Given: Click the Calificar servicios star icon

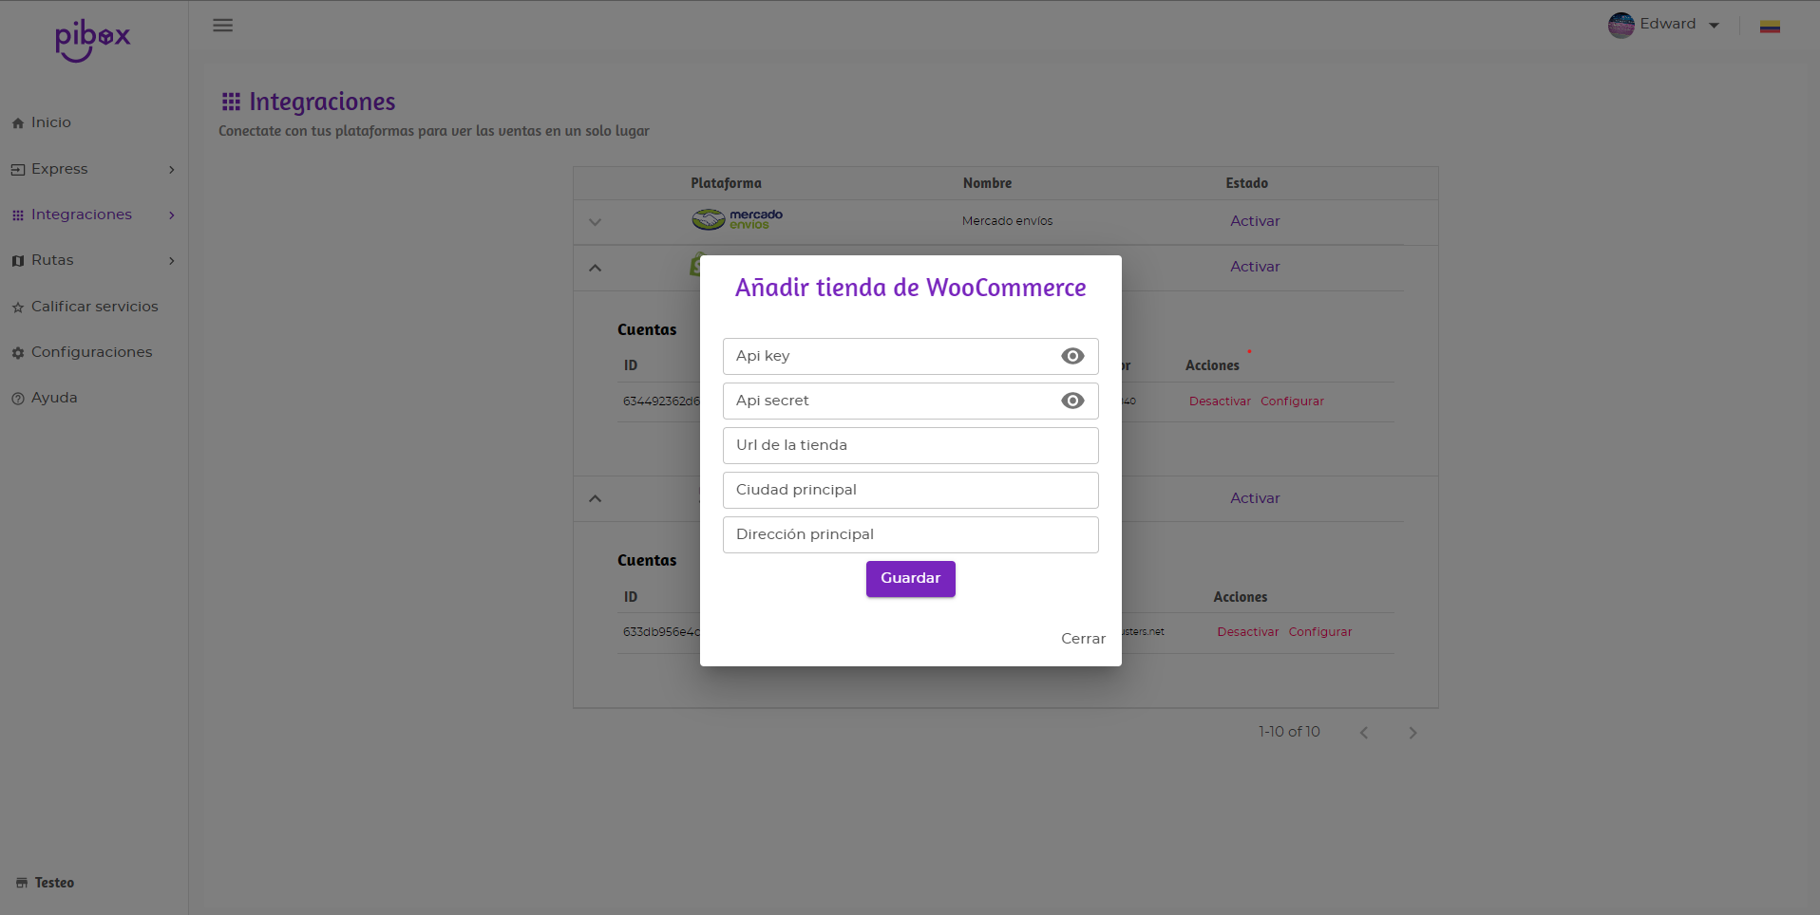Looking at the screenshot, I should 18,308.
